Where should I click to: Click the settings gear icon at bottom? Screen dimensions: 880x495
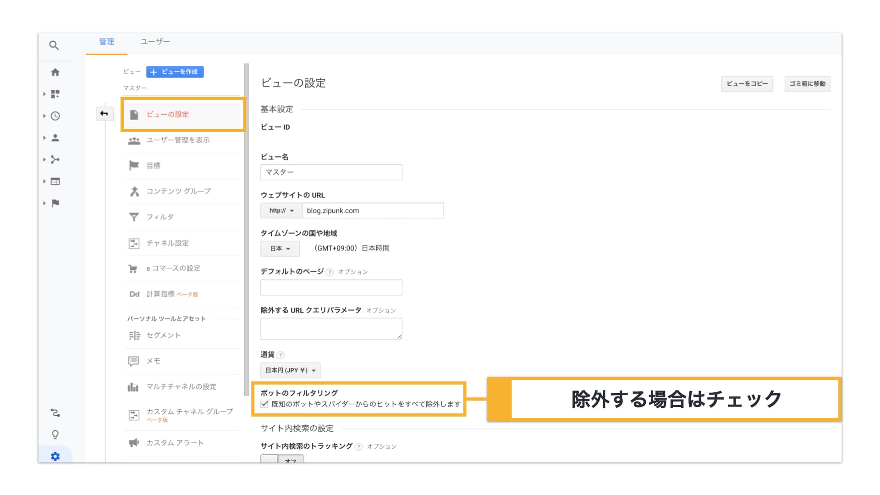click(x=55, y=456)
